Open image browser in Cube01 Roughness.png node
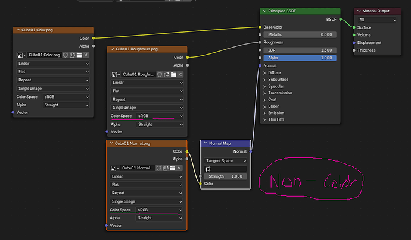Image resolution: width=411 pixels, height=240 pixels. pyautogui.click(x=116, y=74)
